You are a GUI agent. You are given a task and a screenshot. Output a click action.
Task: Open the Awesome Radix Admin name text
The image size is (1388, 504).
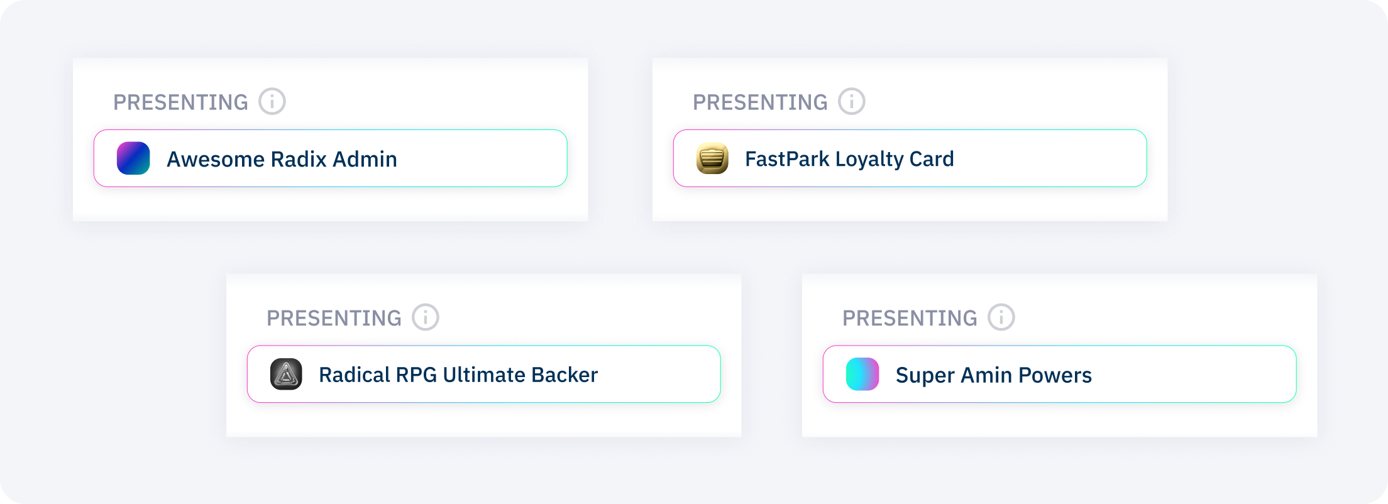tap(282, 159)
